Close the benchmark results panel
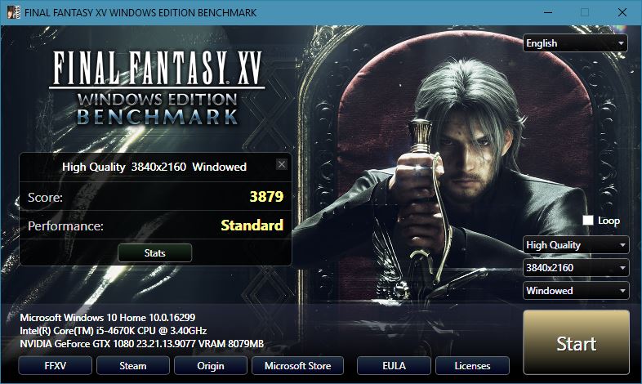 (282, 164)
